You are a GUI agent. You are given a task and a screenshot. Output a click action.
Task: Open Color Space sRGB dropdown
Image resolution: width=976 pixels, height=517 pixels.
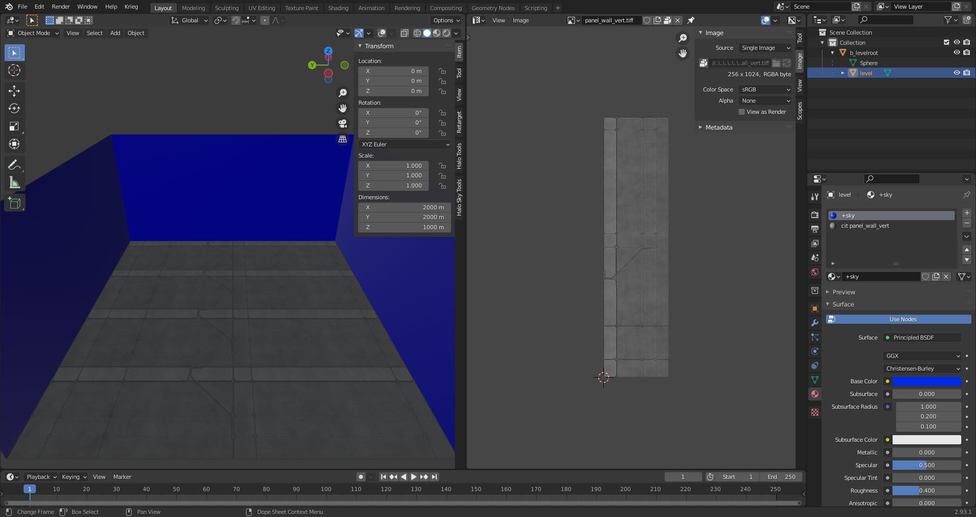point(765,89)
